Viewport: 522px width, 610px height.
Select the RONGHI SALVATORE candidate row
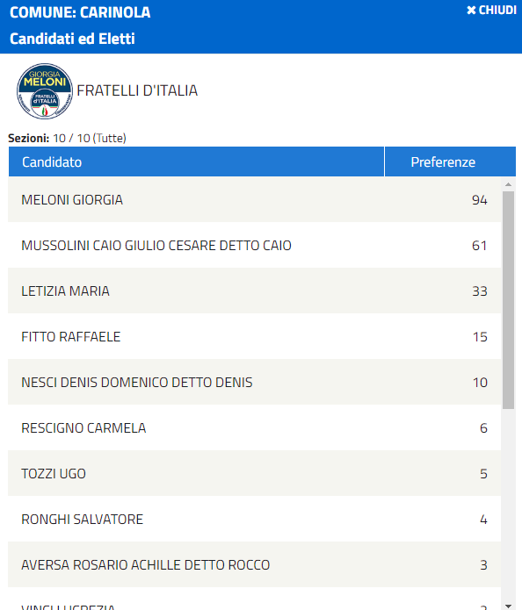tap(254, 519)
